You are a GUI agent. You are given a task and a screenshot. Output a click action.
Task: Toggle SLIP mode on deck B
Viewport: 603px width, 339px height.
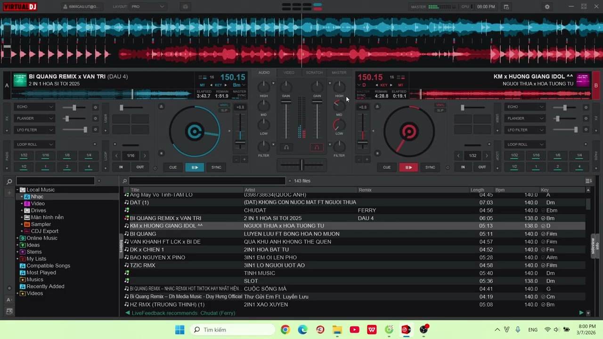click(x=440, y=111)
